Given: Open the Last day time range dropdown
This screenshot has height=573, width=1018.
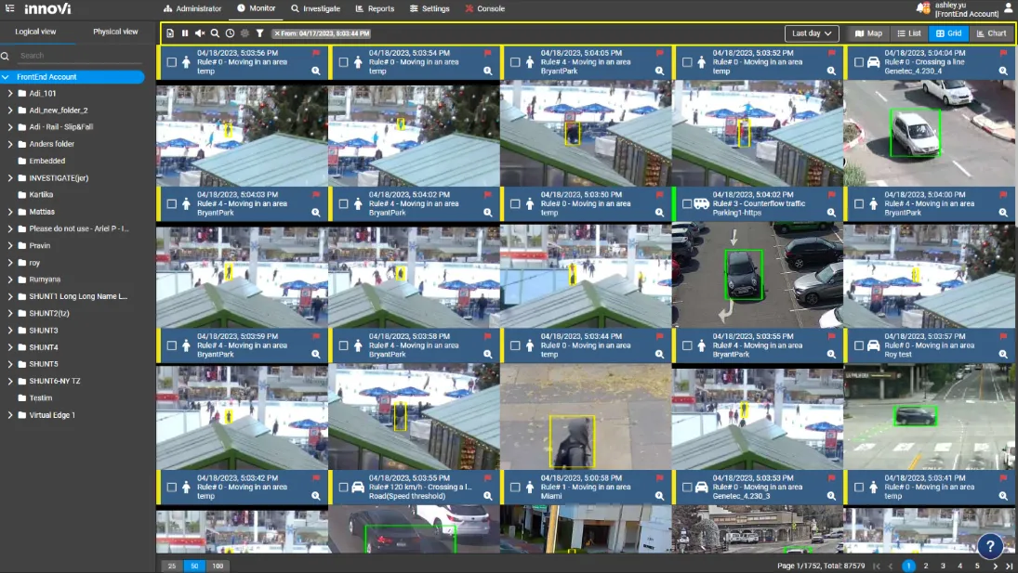Looking at the screenshot, I should tap(812, 33).
